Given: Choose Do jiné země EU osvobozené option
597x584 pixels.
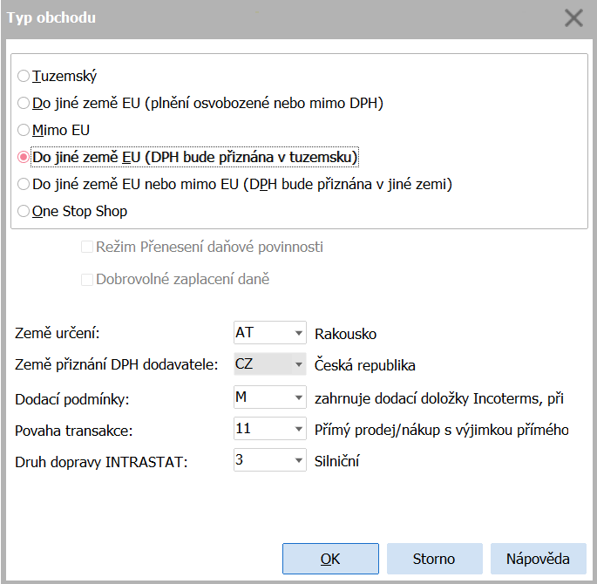Looking at the screenshot, I should point(24,104).
